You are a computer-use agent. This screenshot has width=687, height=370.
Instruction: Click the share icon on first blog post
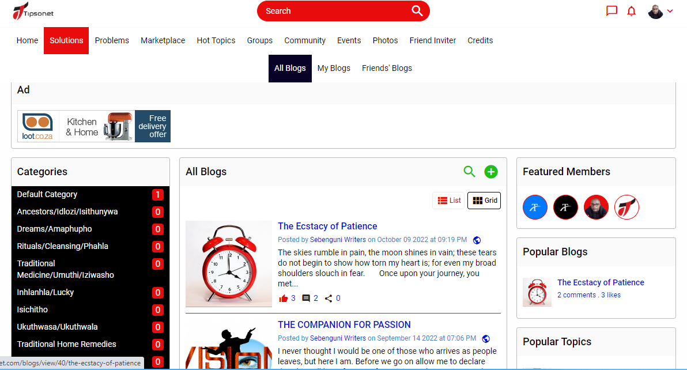coord(329,299)
